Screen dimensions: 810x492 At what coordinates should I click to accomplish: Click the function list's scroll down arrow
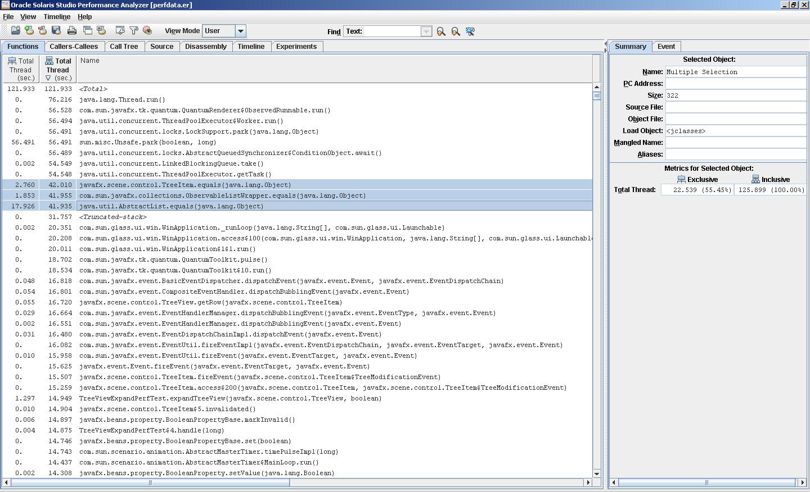pos(597,473)
